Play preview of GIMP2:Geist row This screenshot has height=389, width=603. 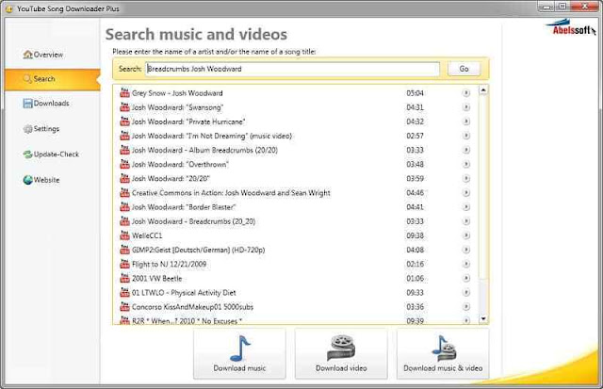466,250
